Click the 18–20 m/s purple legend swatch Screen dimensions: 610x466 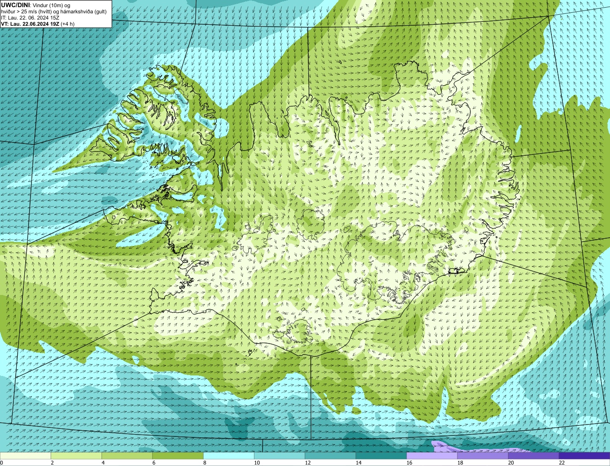click(x=483, y=456)
